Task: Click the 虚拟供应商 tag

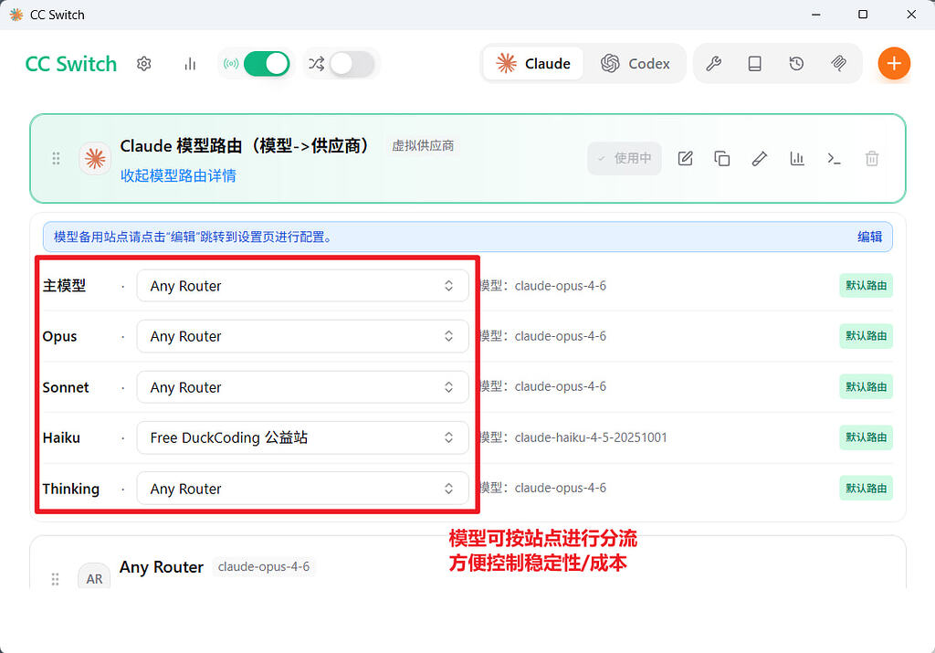Action: tap(423, 145)
